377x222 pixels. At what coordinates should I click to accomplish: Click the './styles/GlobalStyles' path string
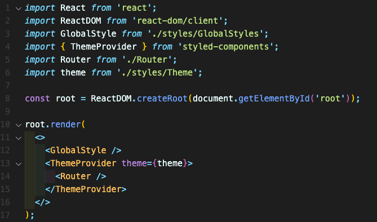tap(205, 34)
